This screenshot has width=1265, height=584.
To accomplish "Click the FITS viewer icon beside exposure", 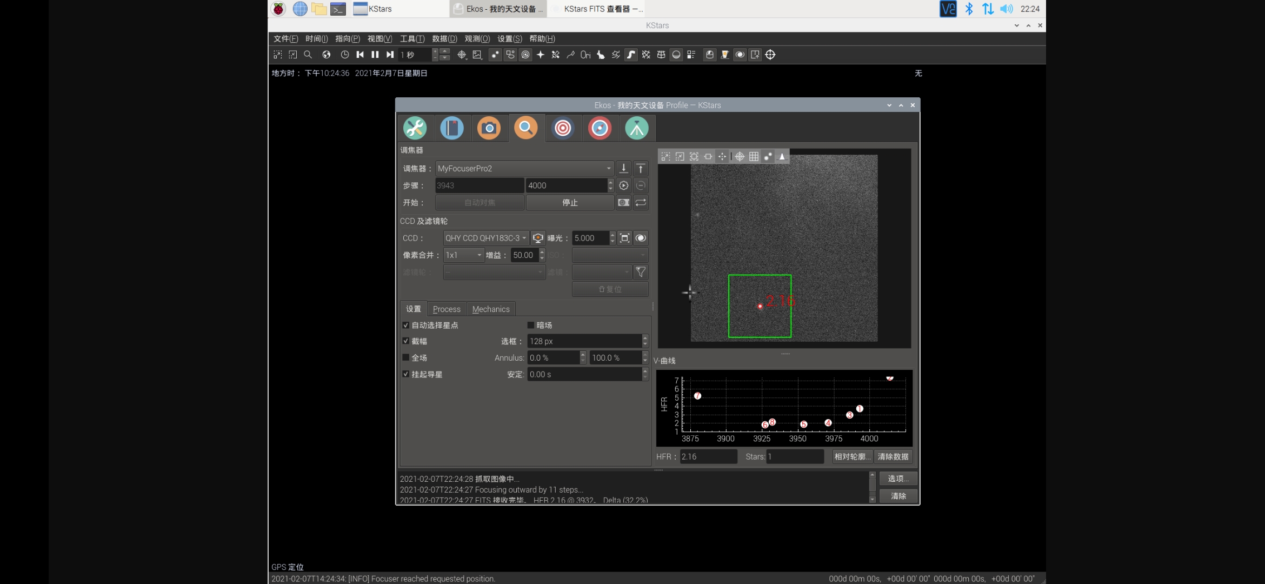I will coord(641,238).
